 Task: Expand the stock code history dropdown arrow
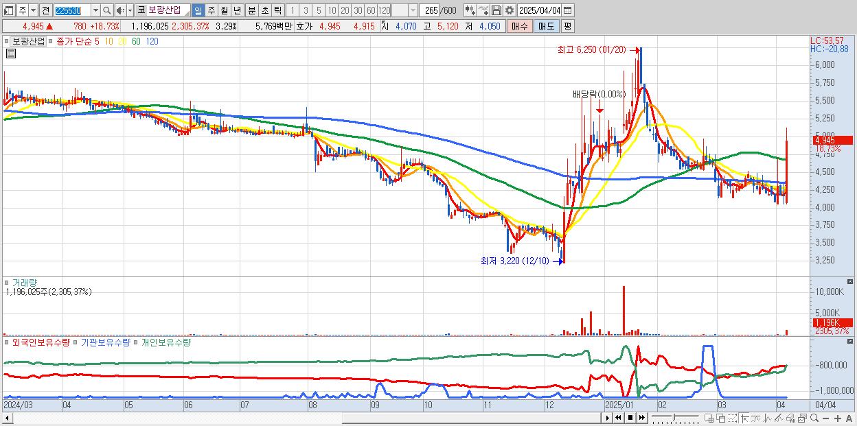click(x=95, y=10)
